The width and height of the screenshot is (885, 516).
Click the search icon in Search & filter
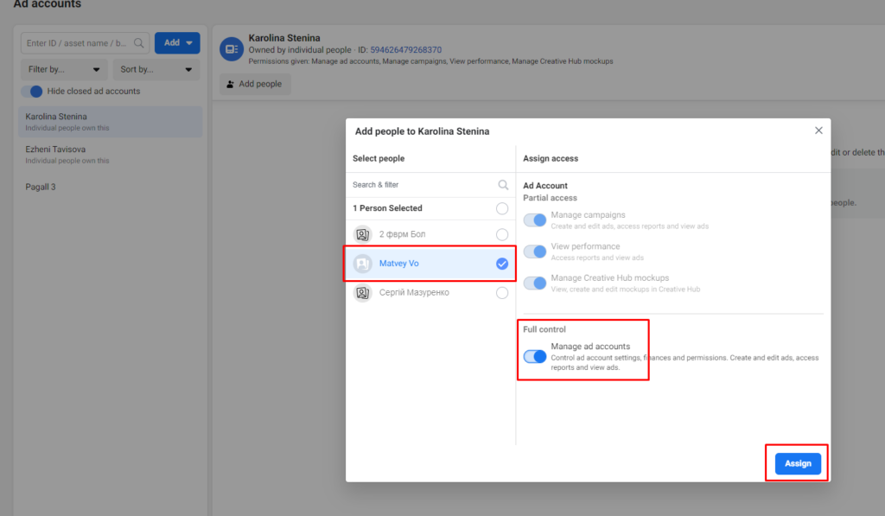[x=502, y=184]
